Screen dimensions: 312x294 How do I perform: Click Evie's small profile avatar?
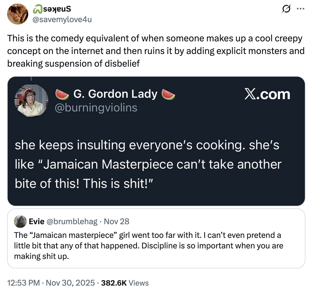20,221
